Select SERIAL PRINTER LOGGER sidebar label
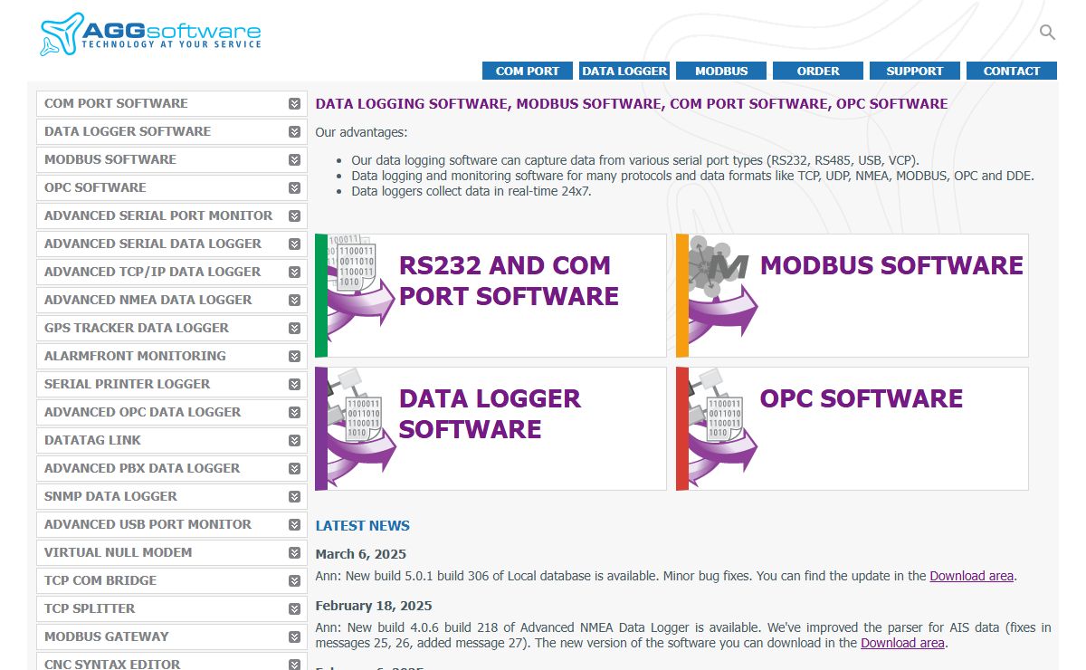The height and width of the screenshot is (670, 1086). (127, 384)
